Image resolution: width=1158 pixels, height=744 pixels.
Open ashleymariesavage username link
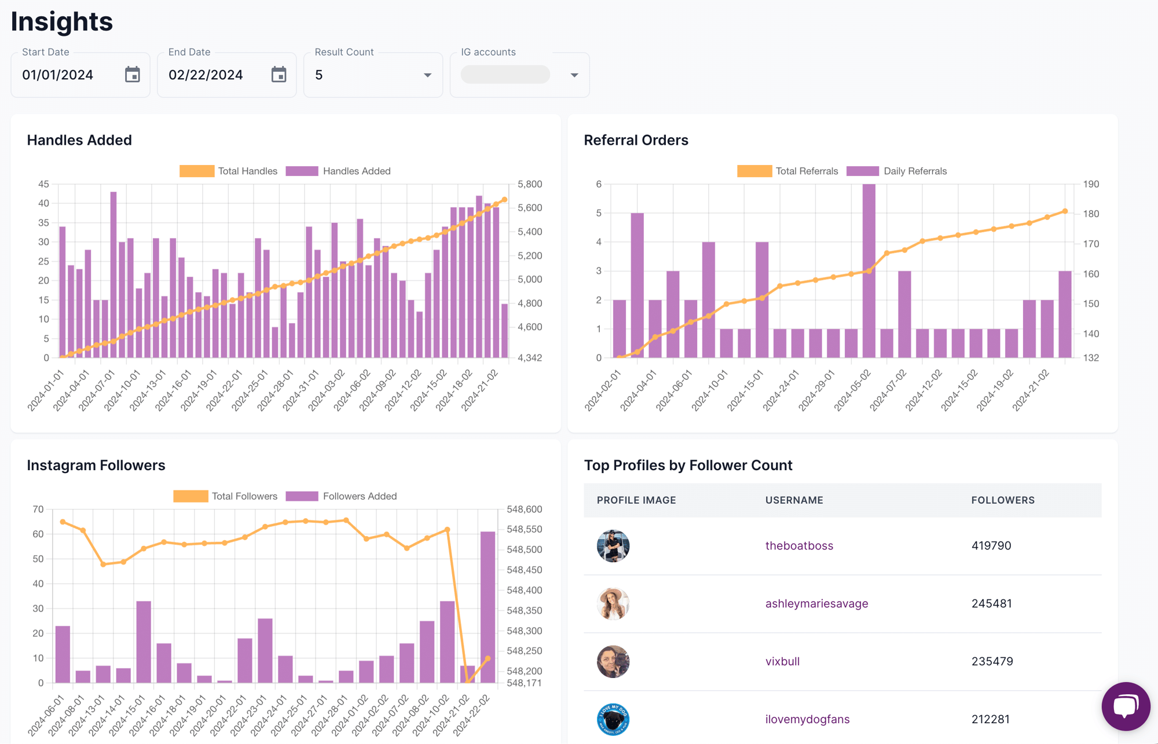[816, 603]
